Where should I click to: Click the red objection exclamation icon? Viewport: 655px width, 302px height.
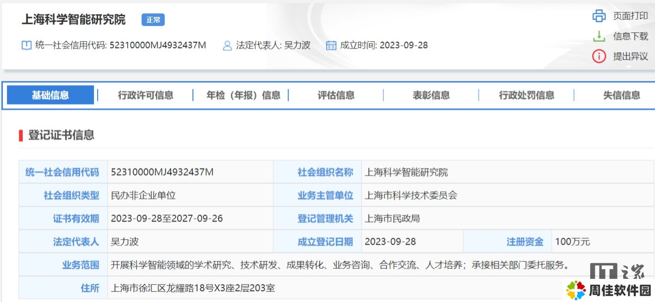[x=599, y=56]
